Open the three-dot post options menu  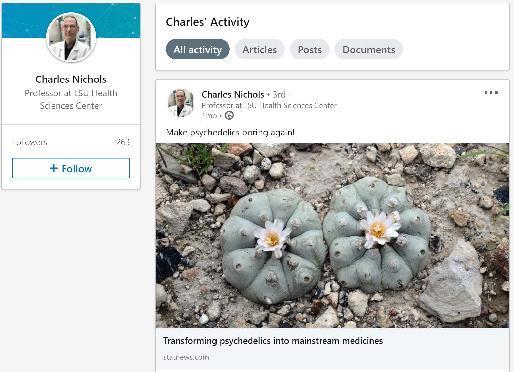(491, 93)
